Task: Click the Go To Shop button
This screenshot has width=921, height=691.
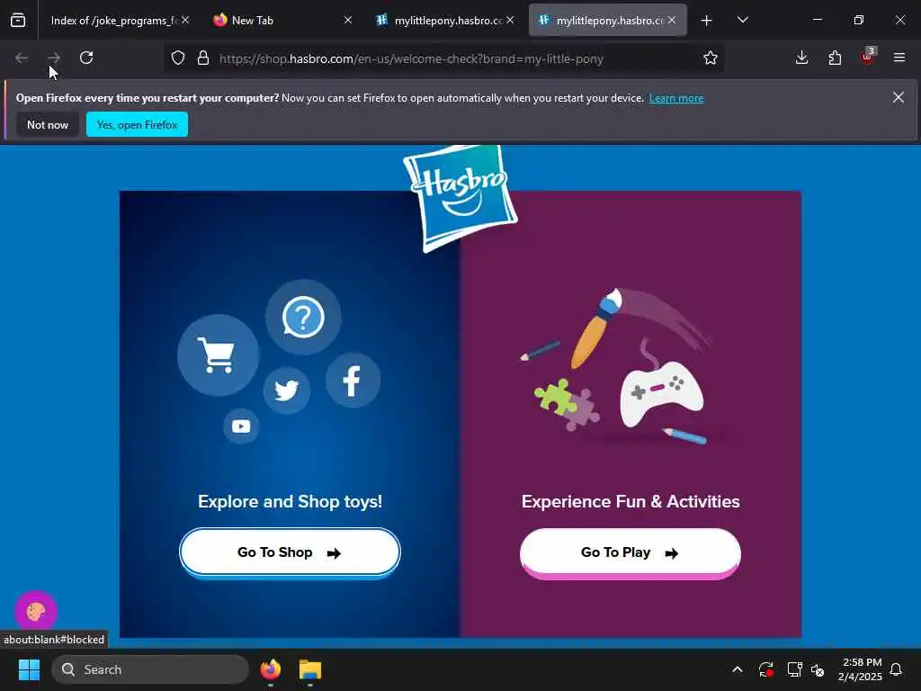Action: tap(290, 552)
